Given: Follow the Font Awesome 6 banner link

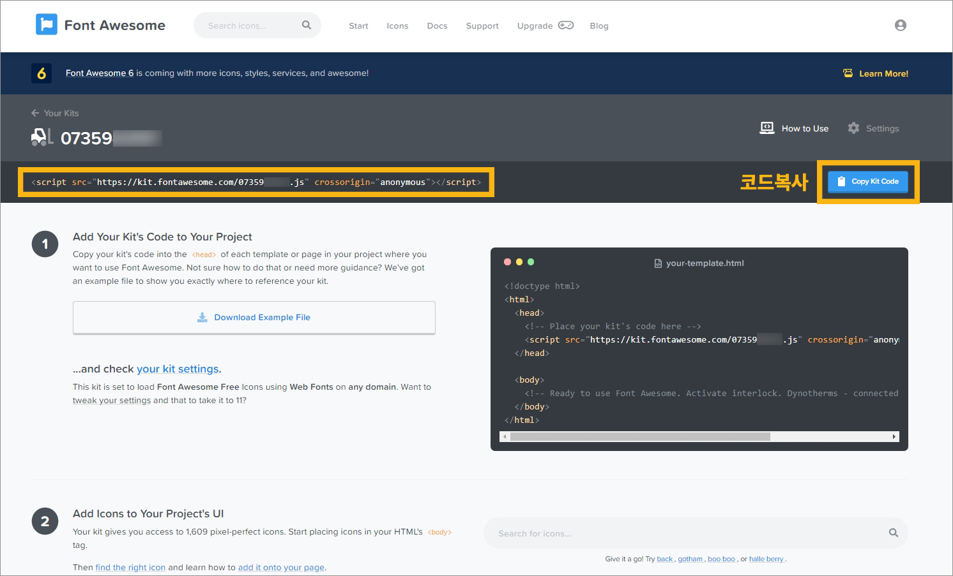Looking at the screenshot, I should (100, 73).
